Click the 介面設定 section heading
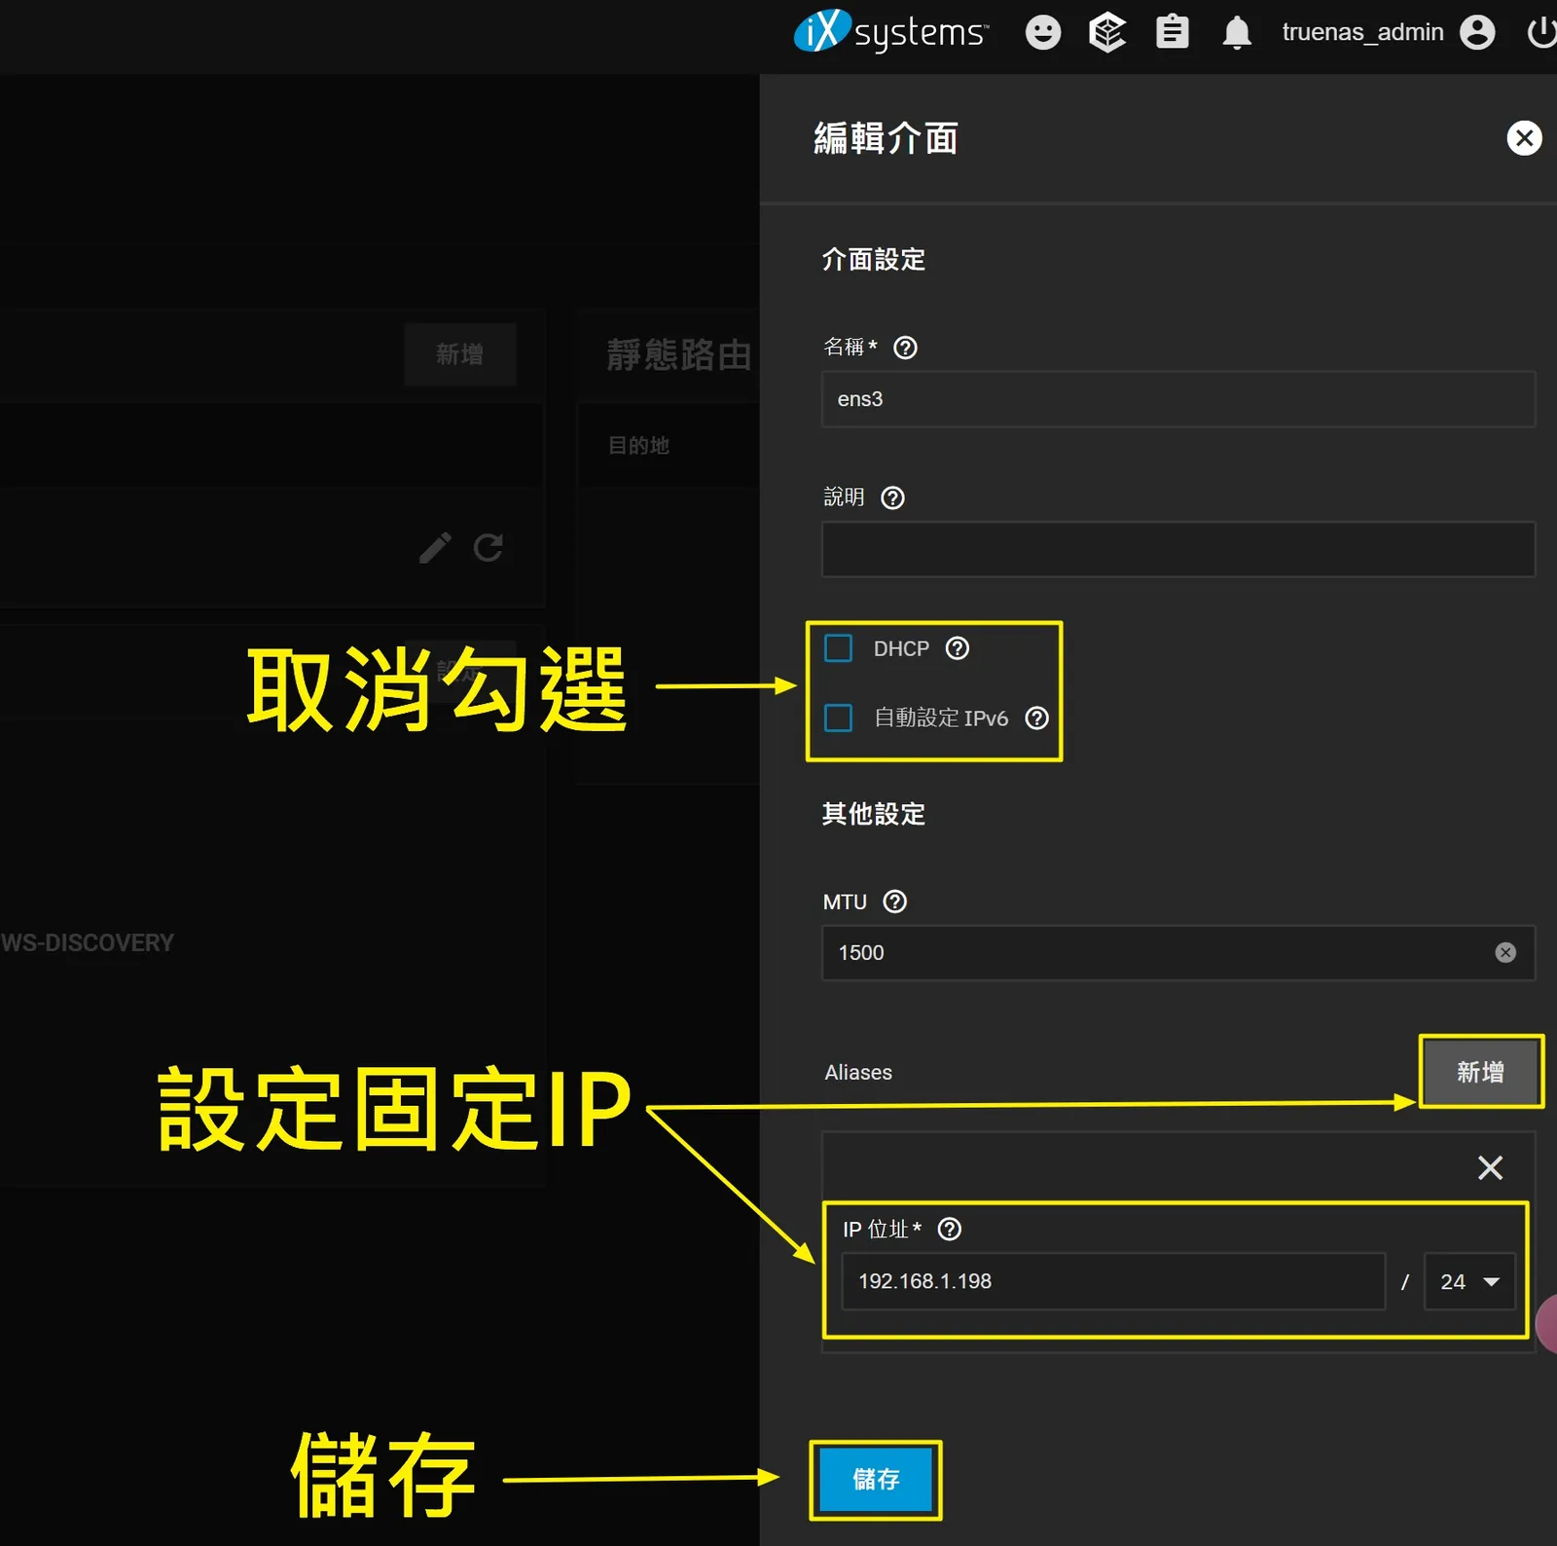Viewport: 1557px width, 1546px height. 873,260
